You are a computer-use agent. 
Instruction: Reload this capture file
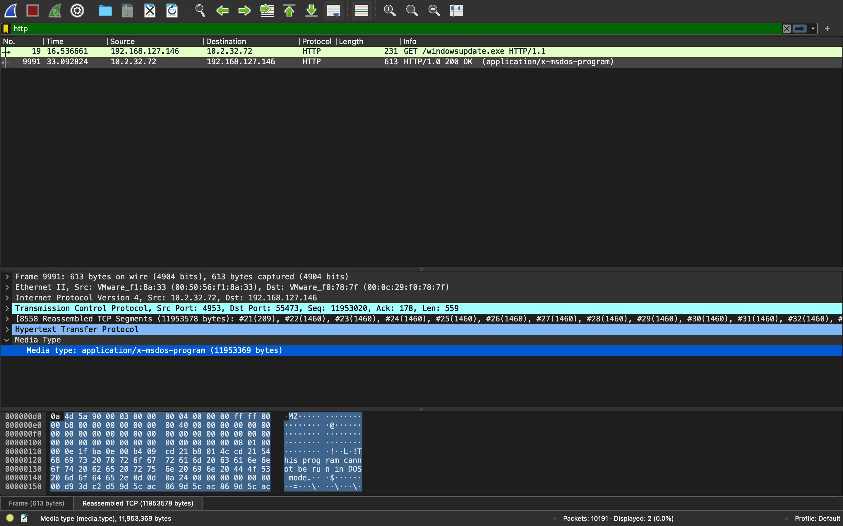(x=172, y=11)
